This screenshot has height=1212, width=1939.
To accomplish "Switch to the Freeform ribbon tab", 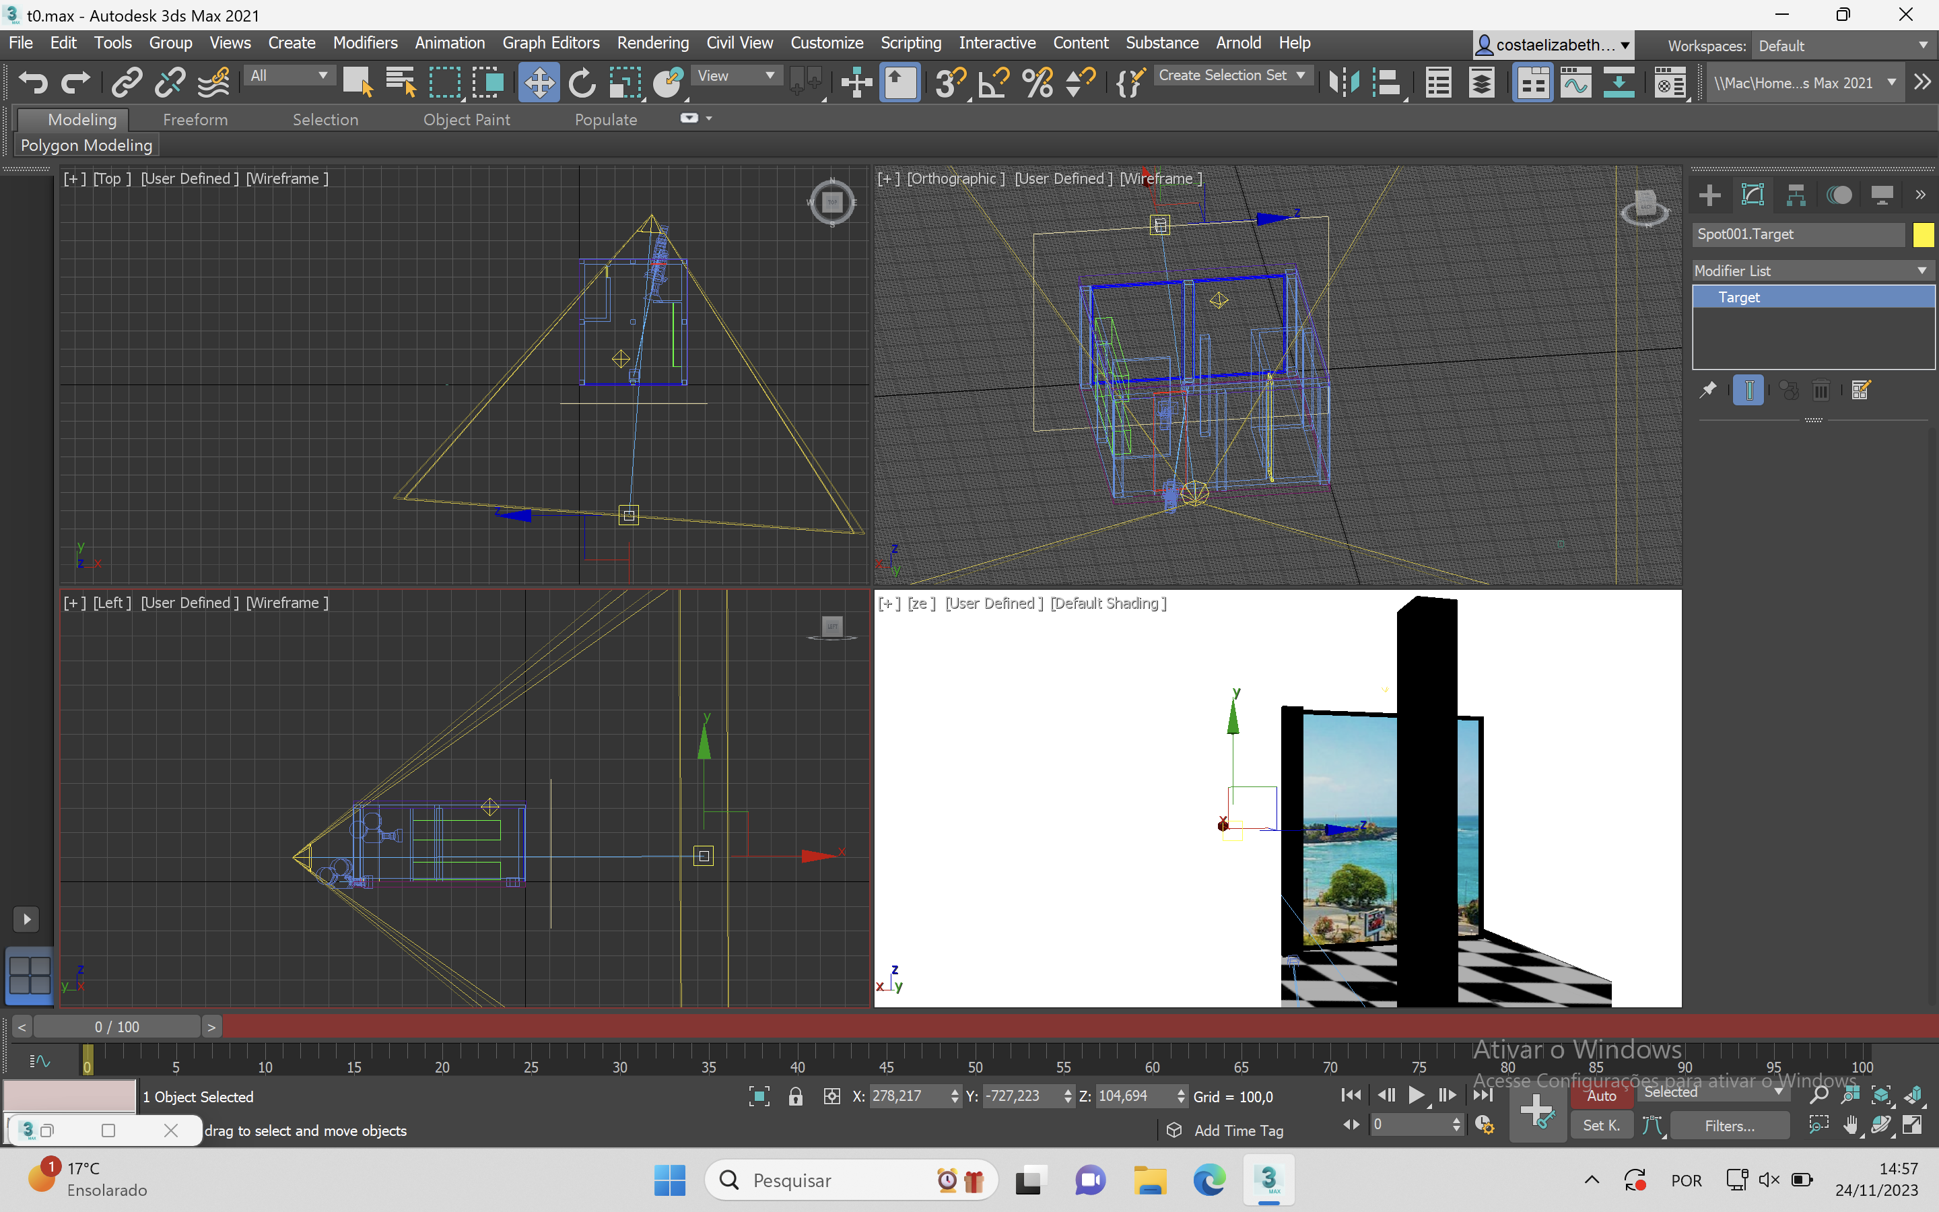I will [195, 119].
